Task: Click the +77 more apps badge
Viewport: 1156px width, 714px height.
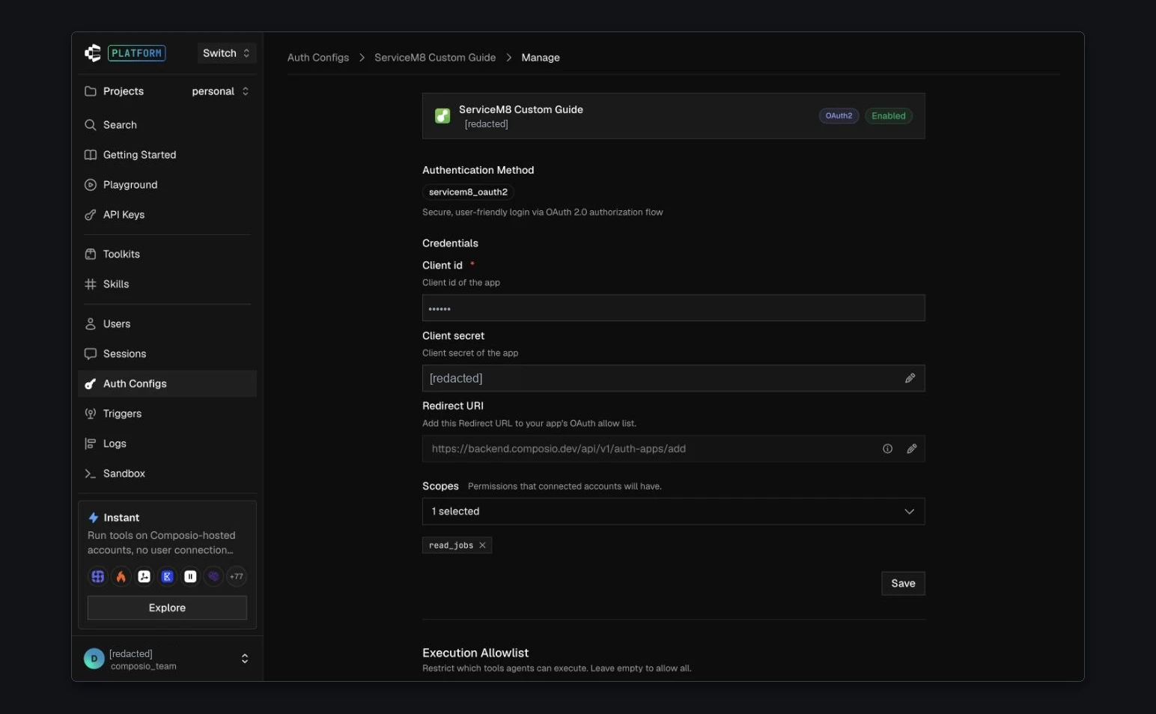Action: pyautogui.click(x=237, y=576)
